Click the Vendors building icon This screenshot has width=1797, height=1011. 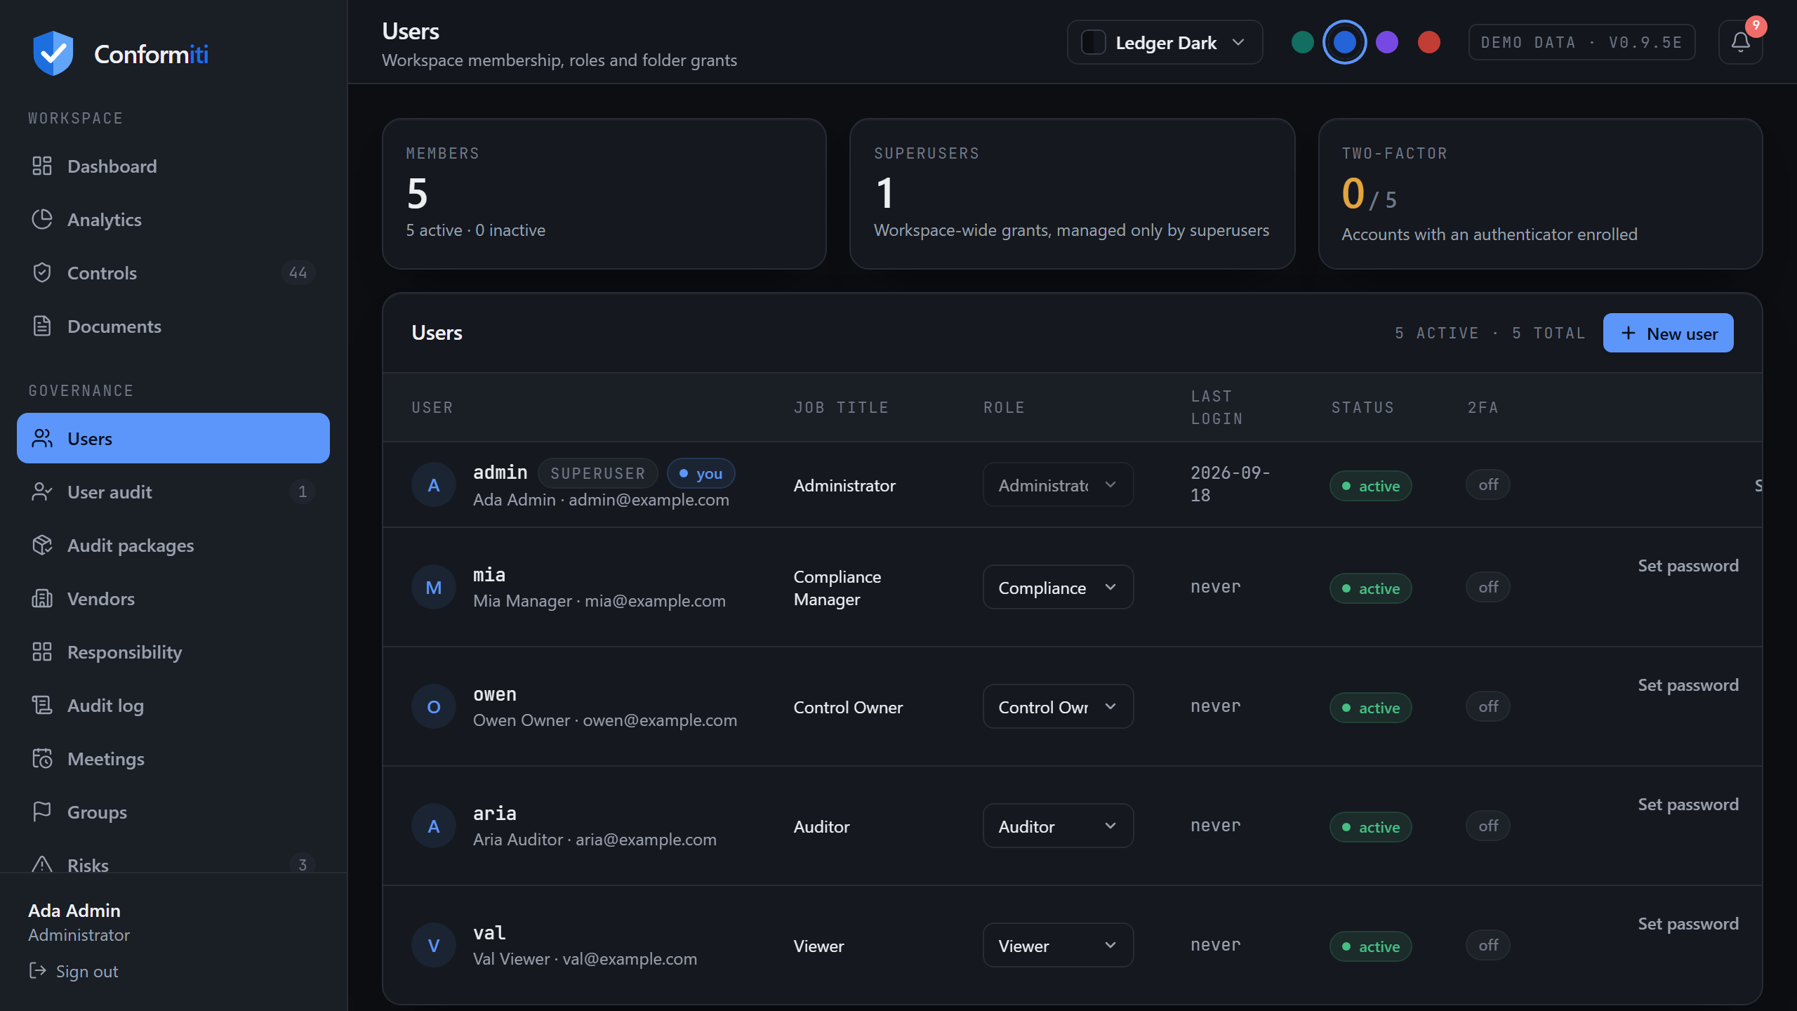[x=42, y=598]
